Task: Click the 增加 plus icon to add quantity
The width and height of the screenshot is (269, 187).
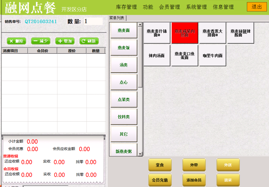Action: point(65,41)
